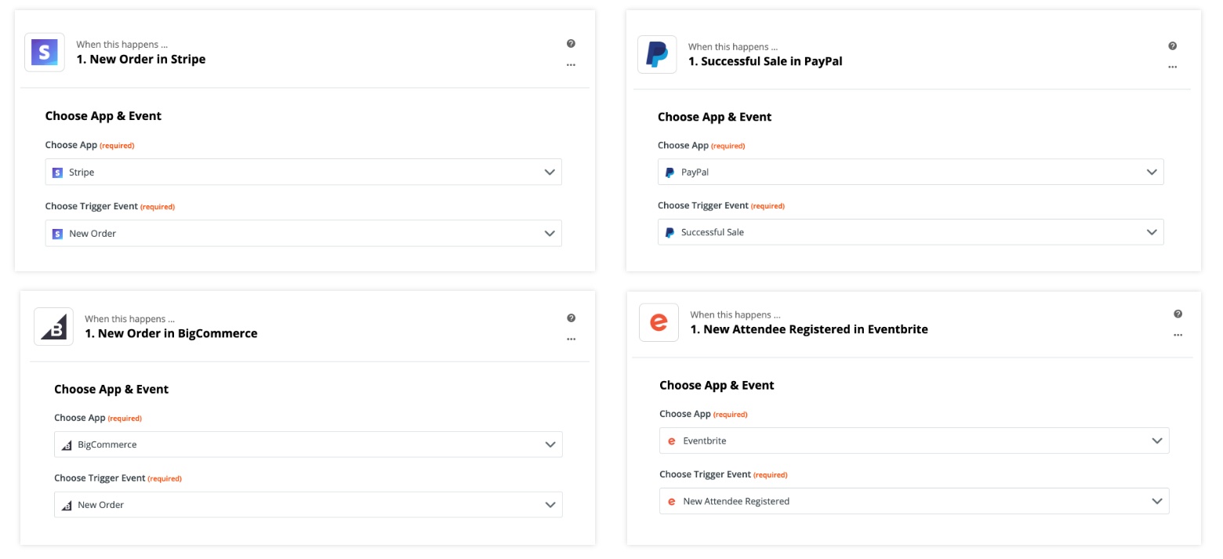Open three-dot menu on BigCommerce step

pos(571,339)
